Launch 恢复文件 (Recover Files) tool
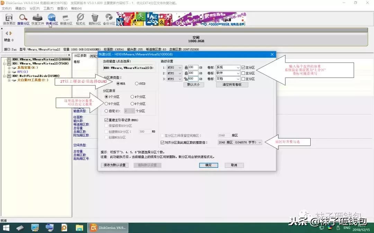The image size is (374, 233). point(37,19)
